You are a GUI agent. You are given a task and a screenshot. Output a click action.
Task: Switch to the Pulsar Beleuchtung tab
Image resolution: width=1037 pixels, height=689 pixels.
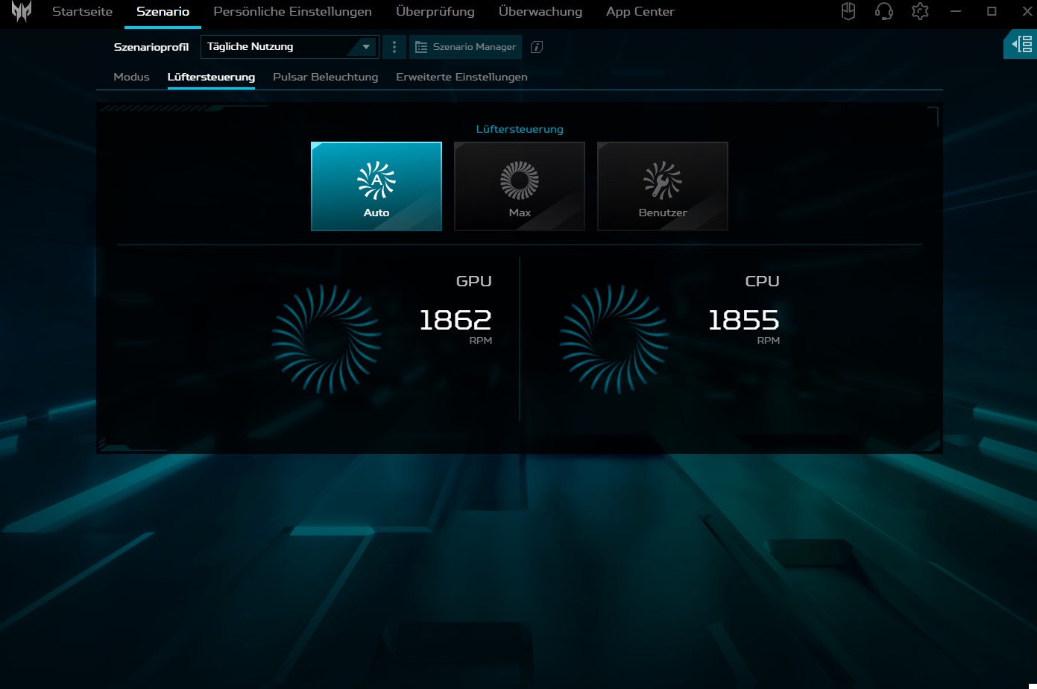click(325, 77)
